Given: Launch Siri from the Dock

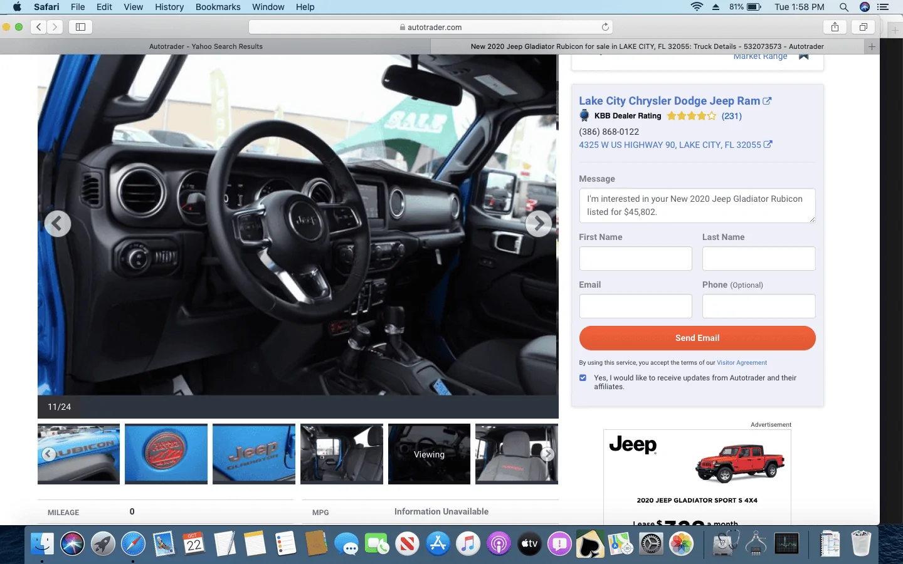Looking at the screenshot, I should (73, 543).
